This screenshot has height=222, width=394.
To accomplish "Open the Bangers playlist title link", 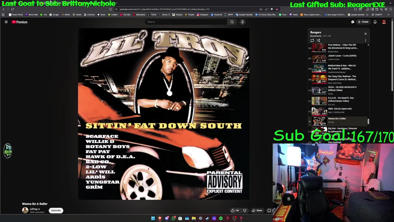I will click(316, 32).
